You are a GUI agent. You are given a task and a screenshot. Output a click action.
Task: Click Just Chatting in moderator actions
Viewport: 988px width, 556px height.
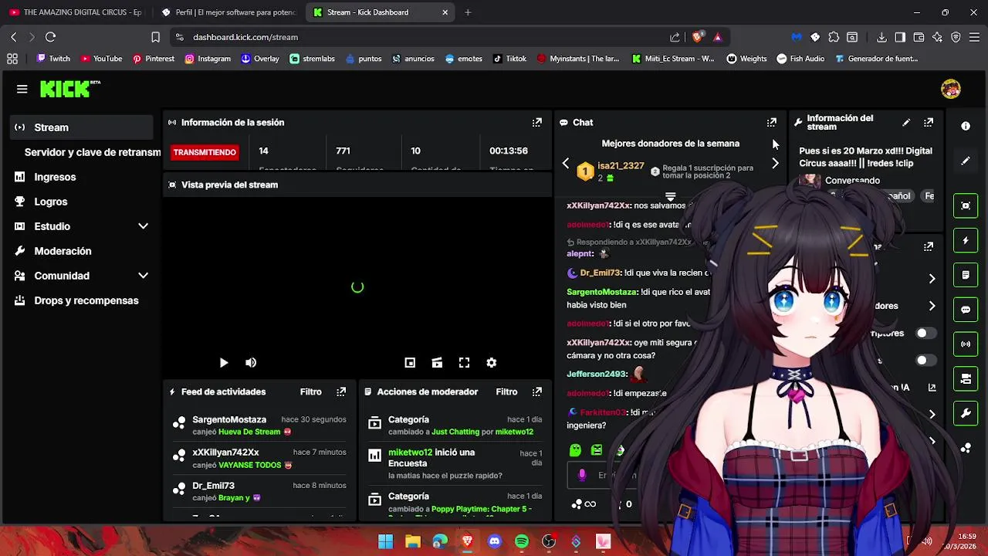click(x=455, y=432)
